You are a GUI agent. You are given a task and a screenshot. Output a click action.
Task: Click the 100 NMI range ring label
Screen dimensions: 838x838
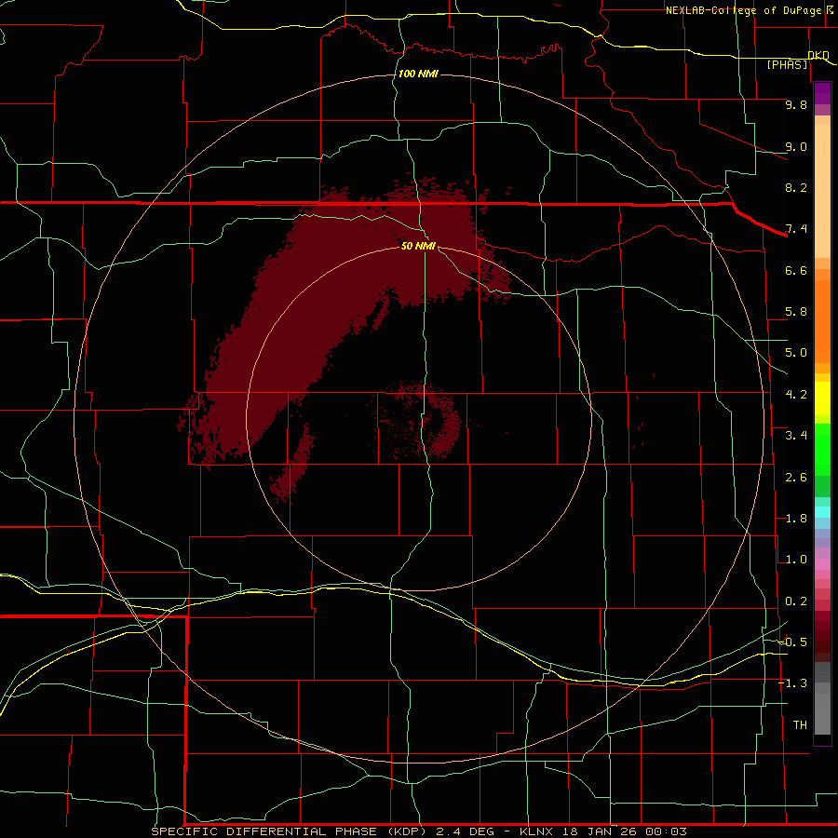[x=418, y=74]
